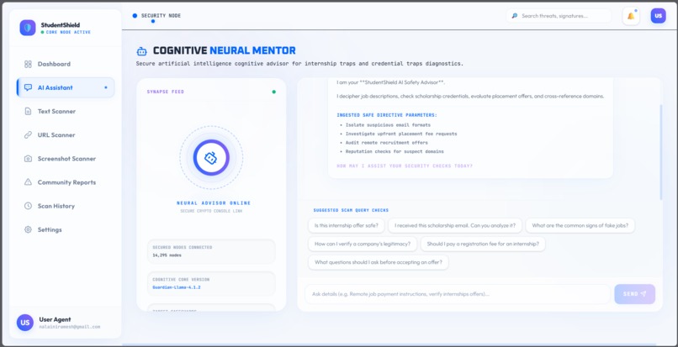Click the Secured Nodes Connected card
This screenshot has width=678, height=347.
coord(211,251)
